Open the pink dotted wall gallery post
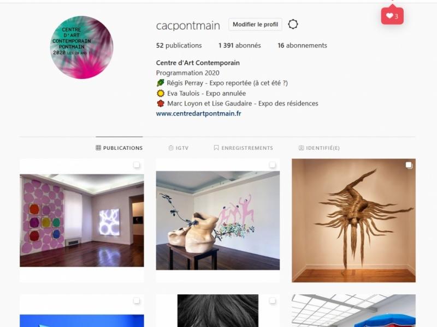The image size is (437, 327). pos(82,221)
